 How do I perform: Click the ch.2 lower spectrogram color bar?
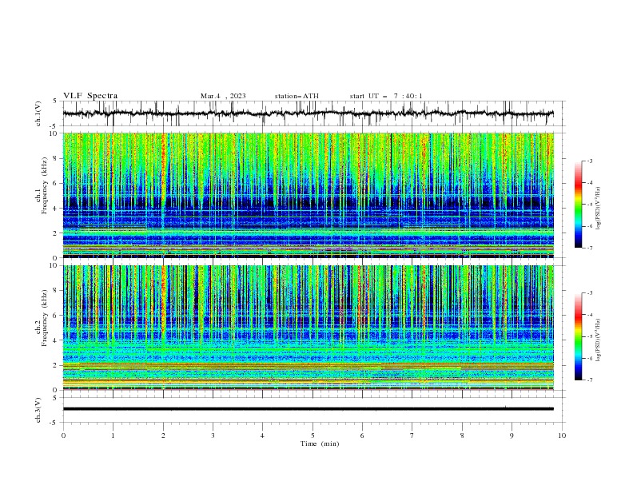coord(578,336)
